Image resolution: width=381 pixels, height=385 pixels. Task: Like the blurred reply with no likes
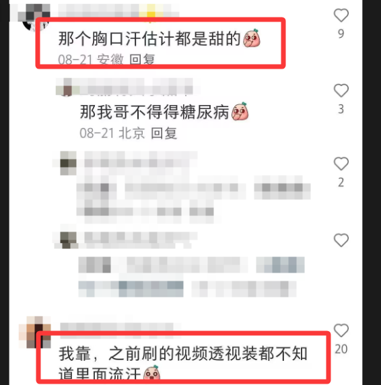341,240
